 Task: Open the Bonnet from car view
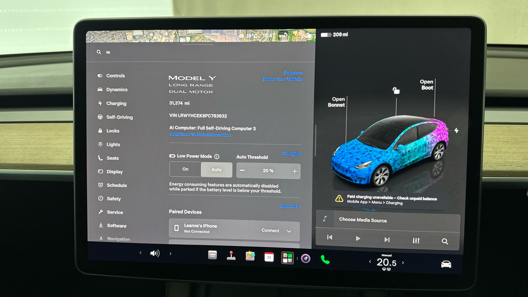[336, 102]
